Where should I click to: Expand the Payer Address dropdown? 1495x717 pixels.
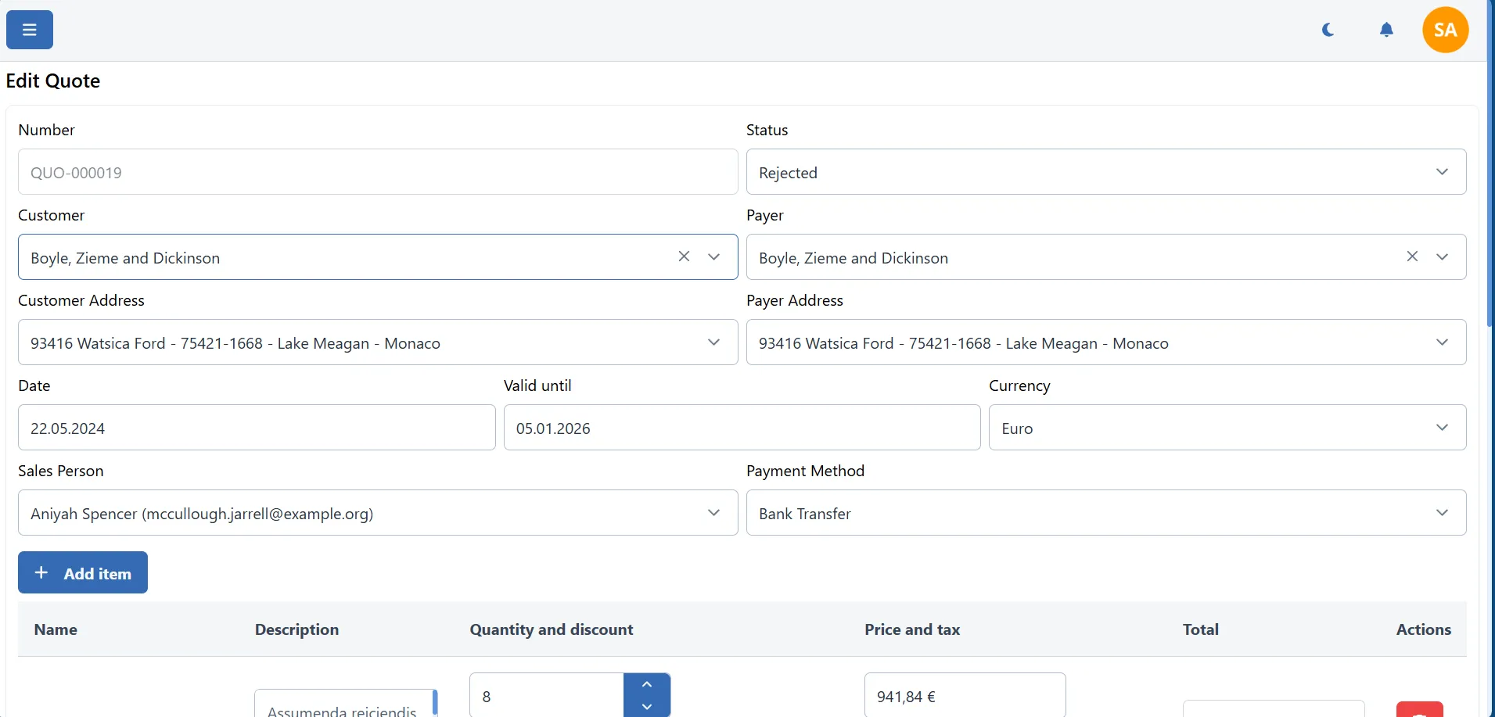[x=1442, y=342]
